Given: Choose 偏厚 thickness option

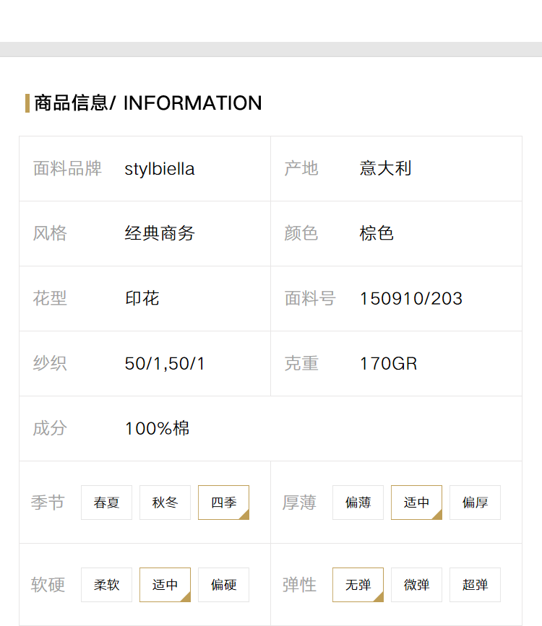Looking at the screenshot, I should point(476,503).
